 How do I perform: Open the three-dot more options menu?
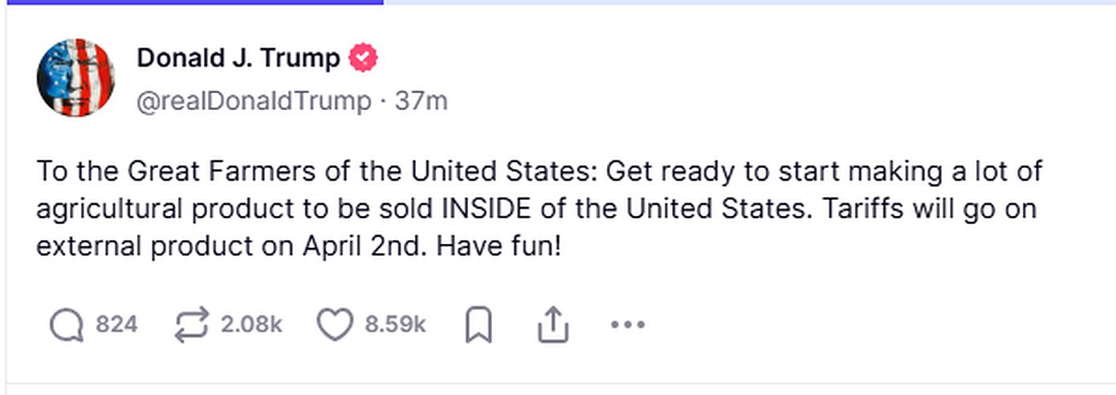click(x=627, y=325)
